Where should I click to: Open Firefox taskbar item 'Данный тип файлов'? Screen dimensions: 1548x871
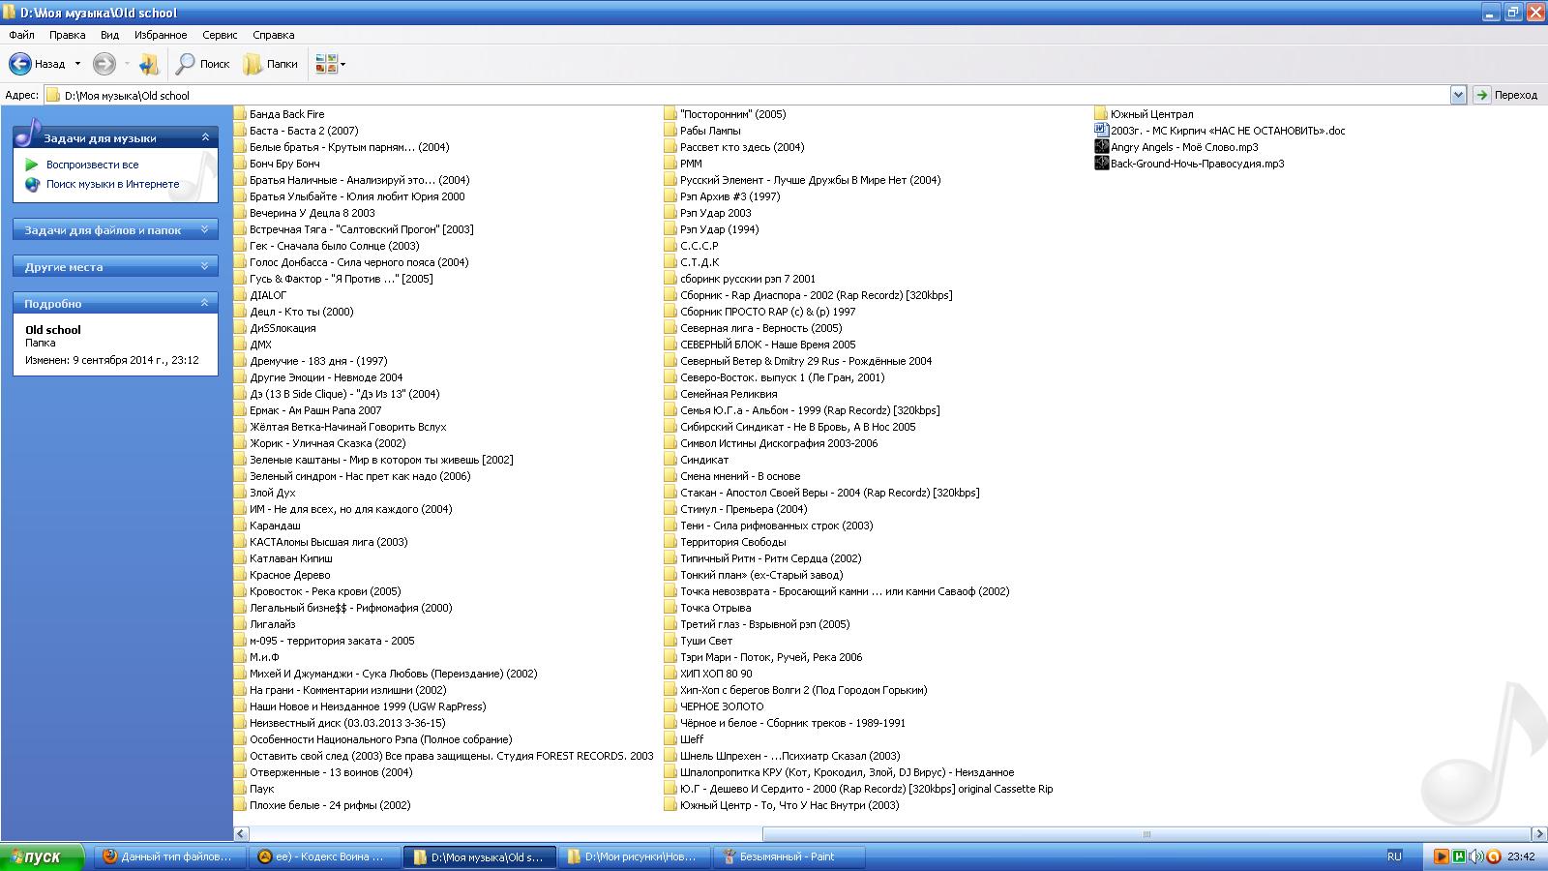pos(168,856)
